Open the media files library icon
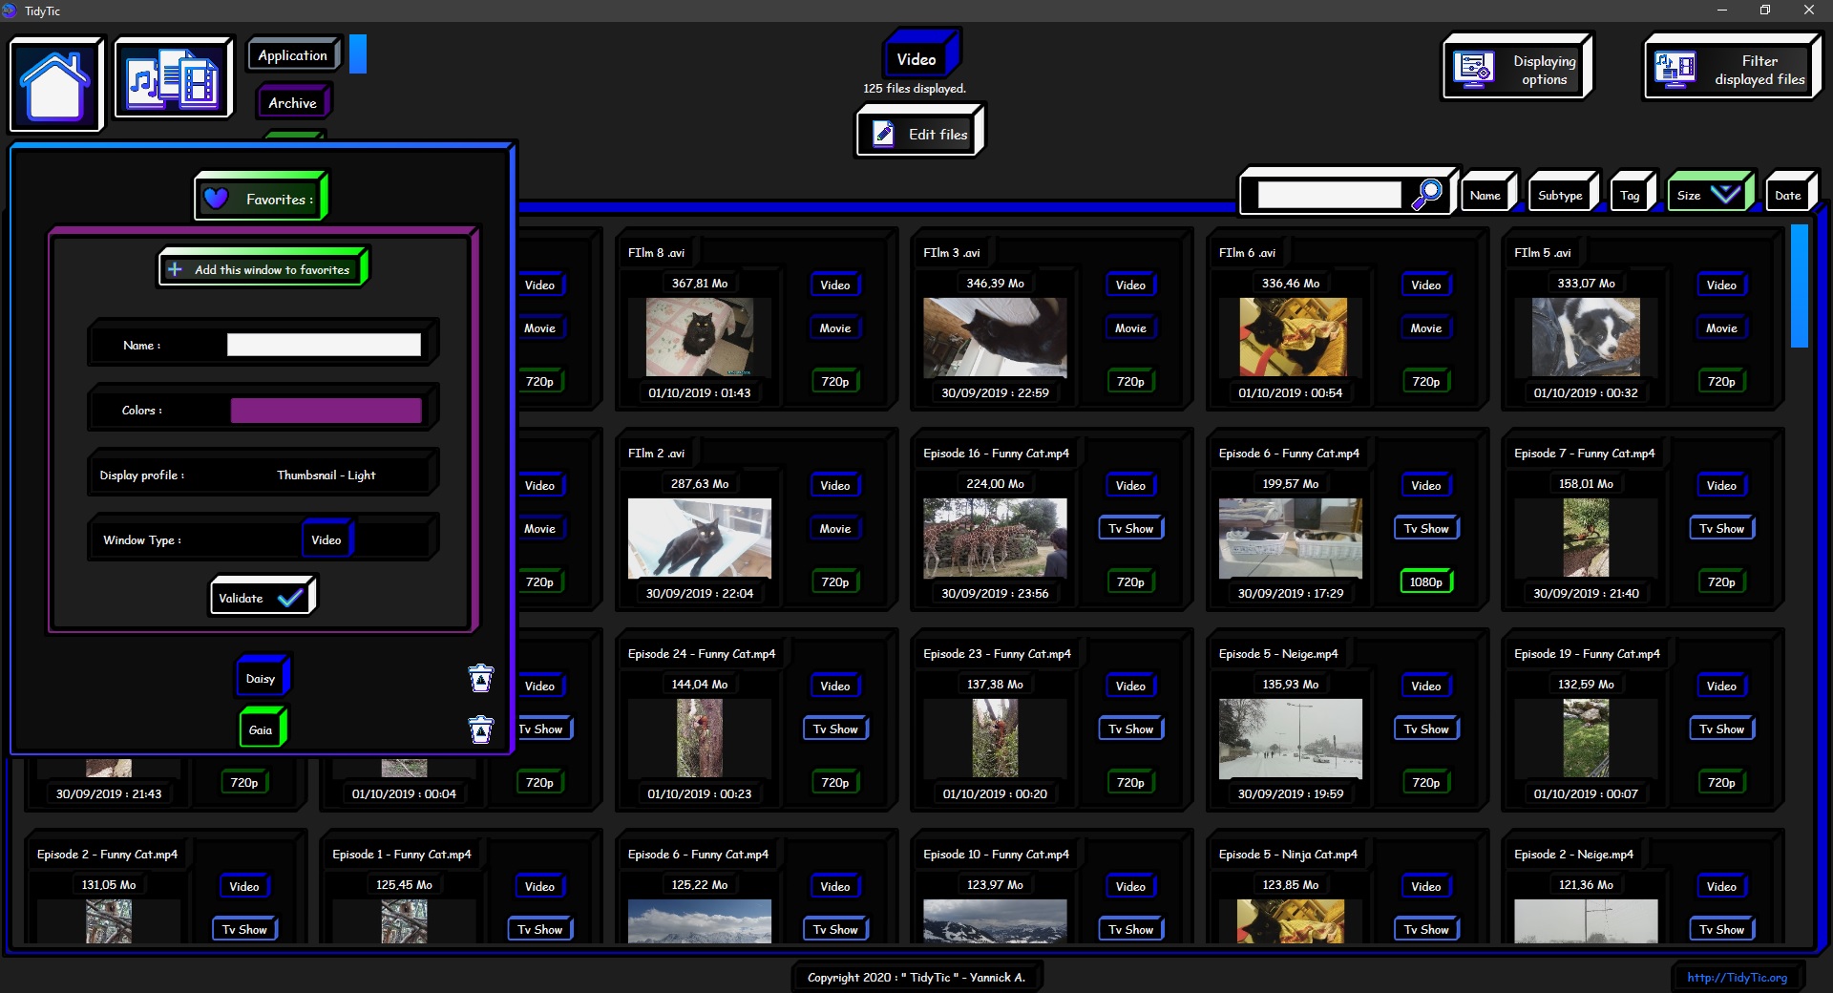The image size is (1833, 993). coord(173,79)
